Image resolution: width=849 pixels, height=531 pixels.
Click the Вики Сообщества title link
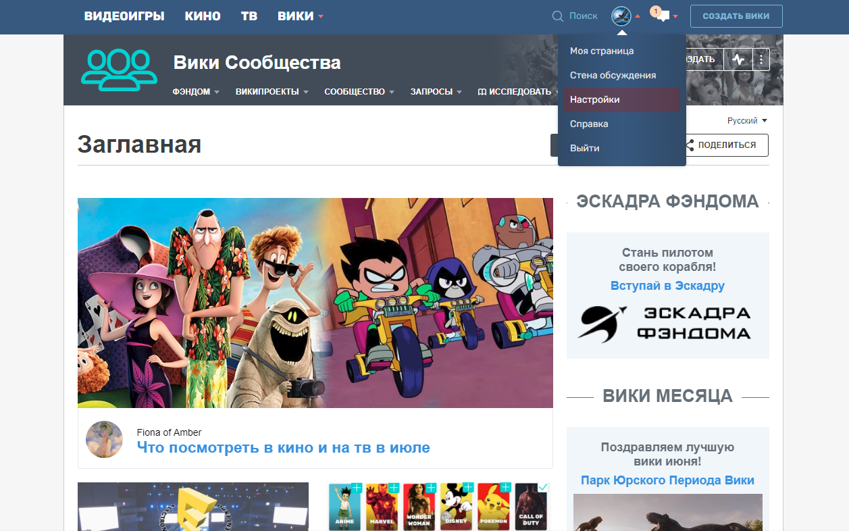pos(257,63)
